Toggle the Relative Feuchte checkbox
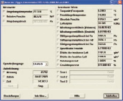123x101 pixels. click(x=4, y=16)
